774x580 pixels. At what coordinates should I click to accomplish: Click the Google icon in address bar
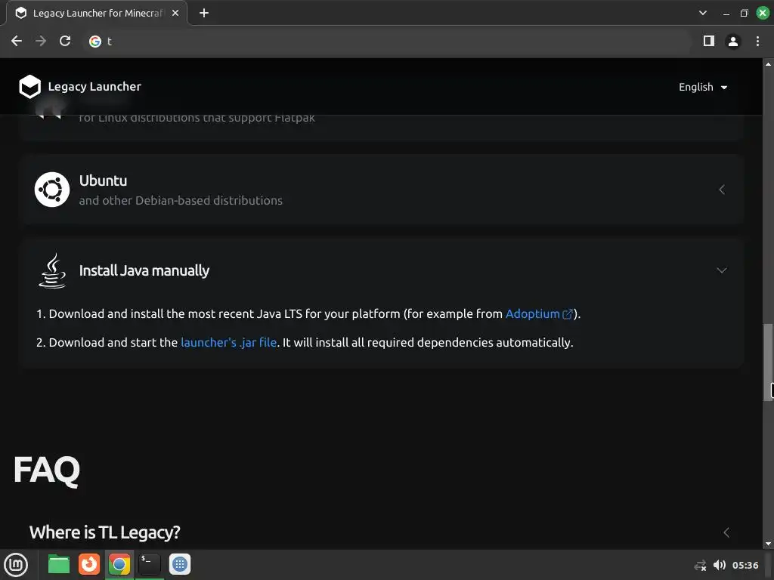click(x=94, y=42)
